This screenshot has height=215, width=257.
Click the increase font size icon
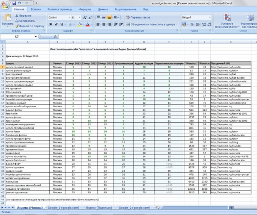point(85,17)
